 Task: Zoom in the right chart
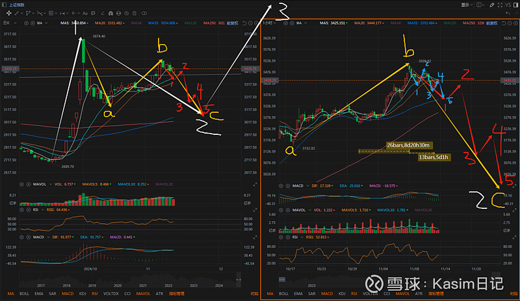point(515,23)
